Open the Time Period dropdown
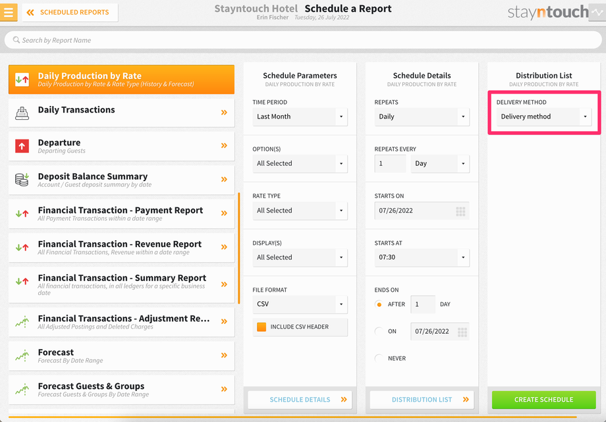 click(x=300, y=117)
